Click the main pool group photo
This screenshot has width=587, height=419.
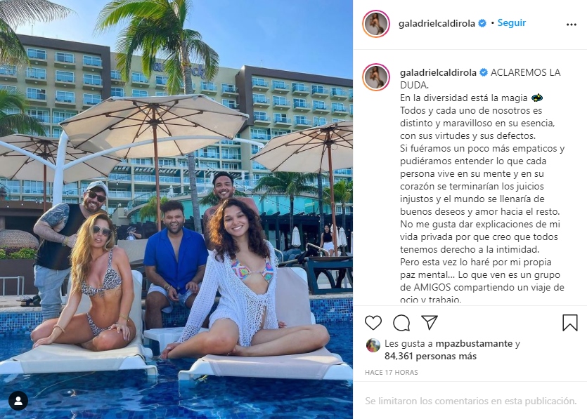tap(176, 209)
